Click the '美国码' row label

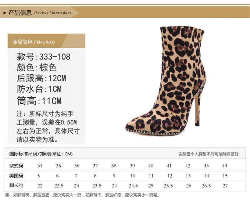pyautogui.click(x=16, y=176)
